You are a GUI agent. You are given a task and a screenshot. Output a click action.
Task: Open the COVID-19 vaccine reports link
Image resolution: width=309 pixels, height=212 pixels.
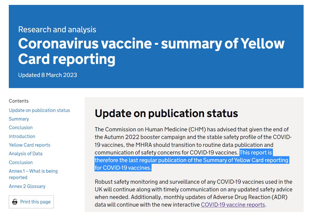(x=233, y=205)
